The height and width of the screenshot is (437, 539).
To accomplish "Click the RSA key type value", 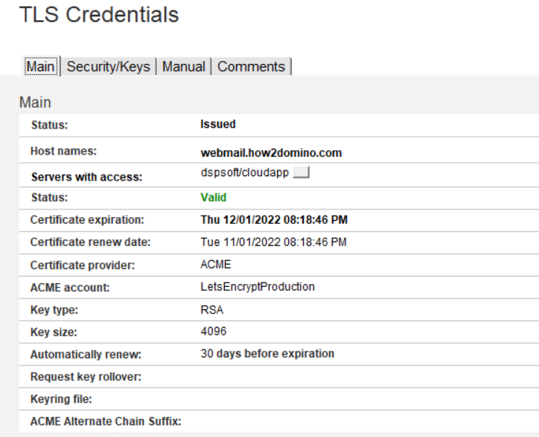I will click(x=212, y=310).
